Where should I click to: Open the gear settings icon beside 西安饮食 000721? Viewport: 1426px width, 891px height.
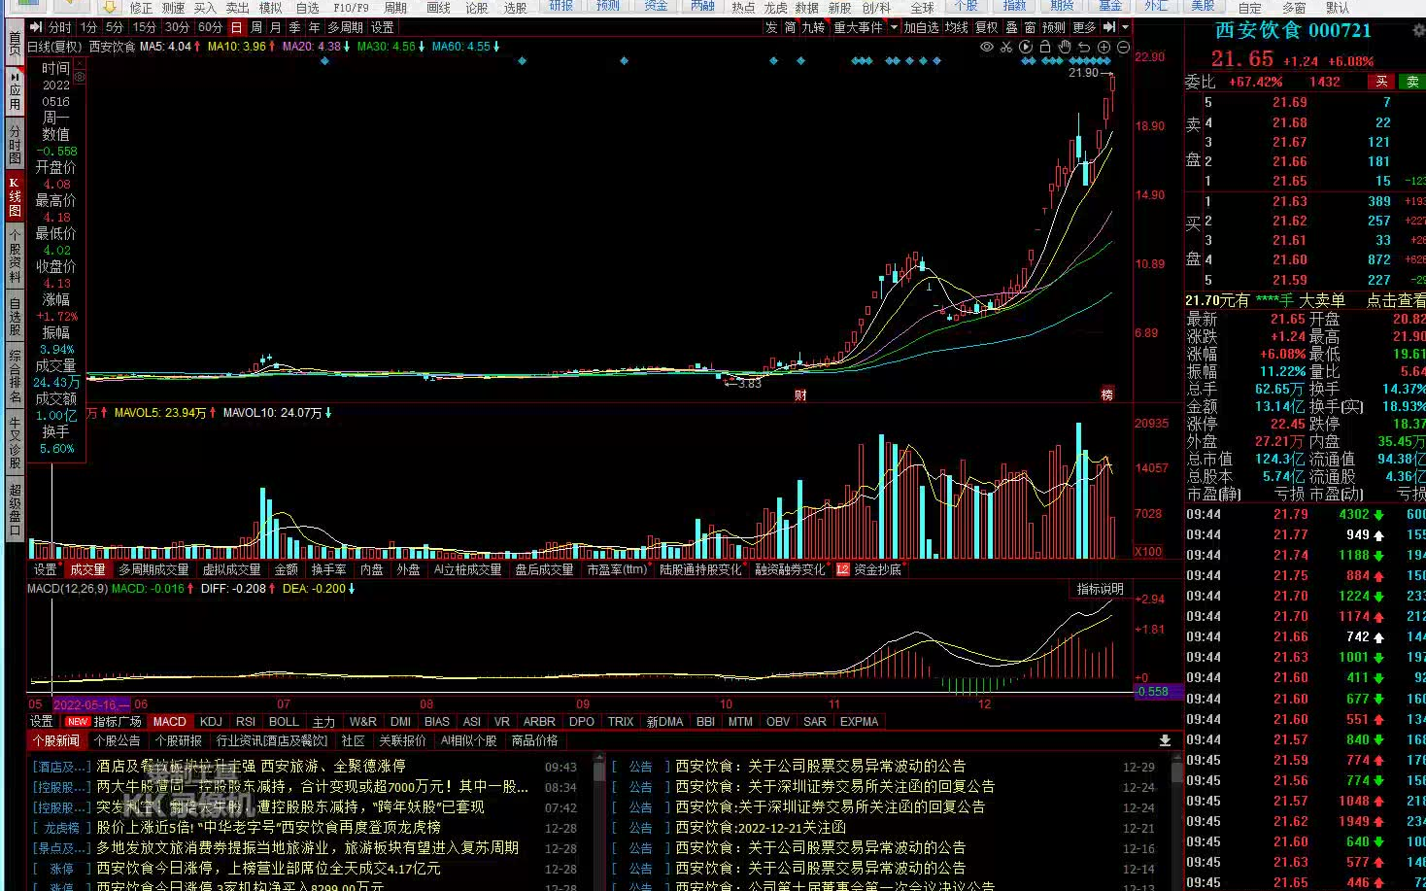1419,30
